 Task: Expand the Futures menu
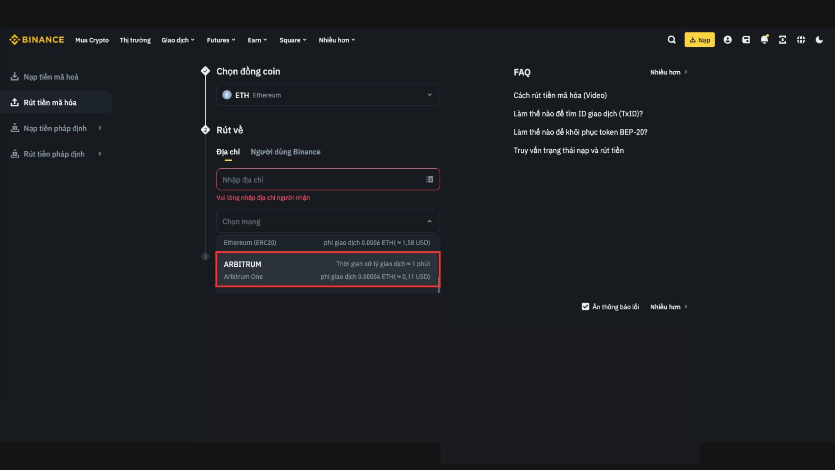(x=221, y=40)
